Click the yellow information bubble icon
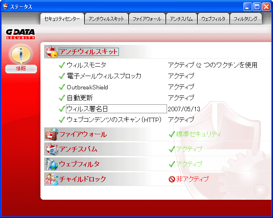The width and height of the screenshot is (273, 218). (21, 55)
